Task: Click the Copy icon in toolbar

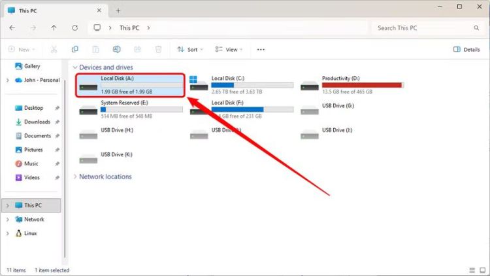Action: (x=75, y=49)
